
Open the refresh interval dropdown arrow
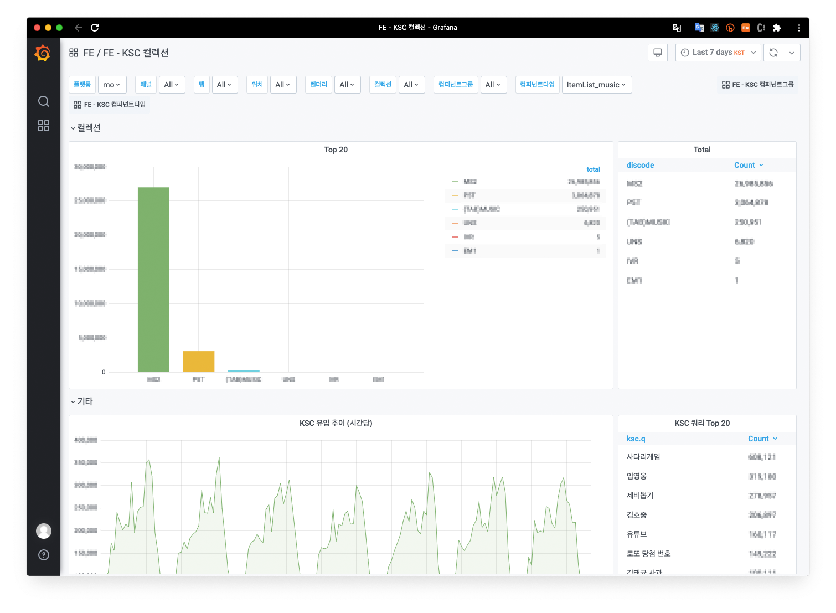(792, 53)
